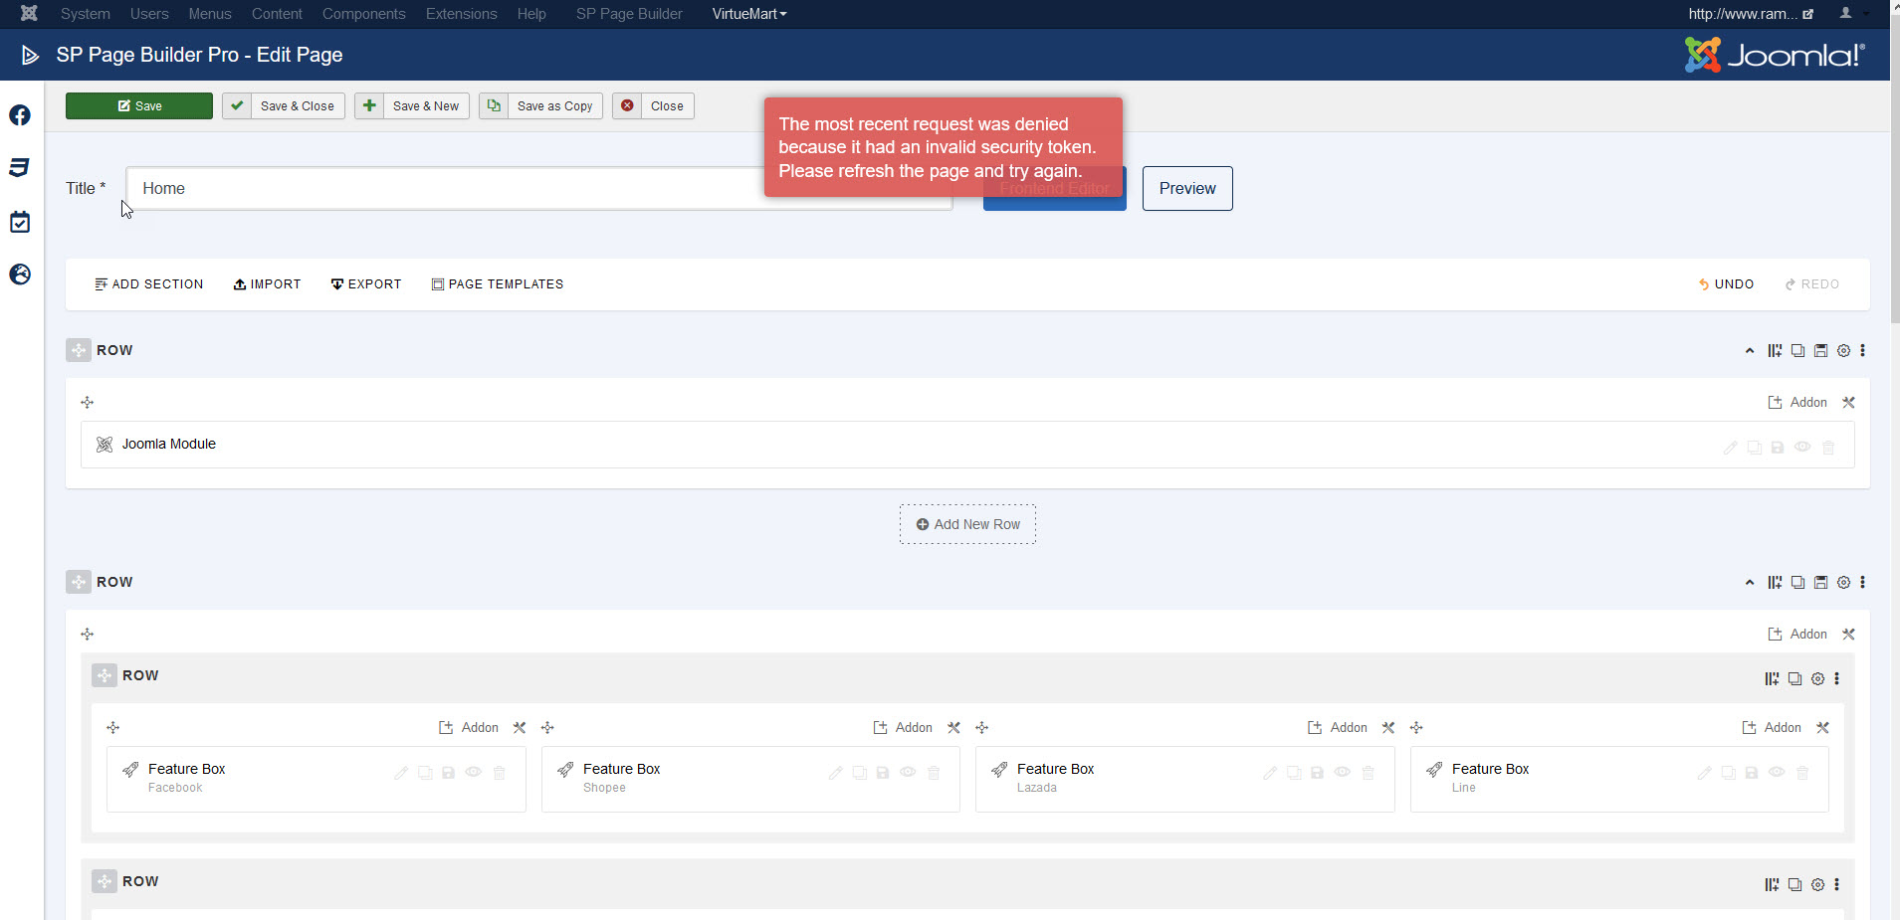The image size is (1900, 920).
Task: Hide the Facebook Feature Box addon
Action: [474, 773]
